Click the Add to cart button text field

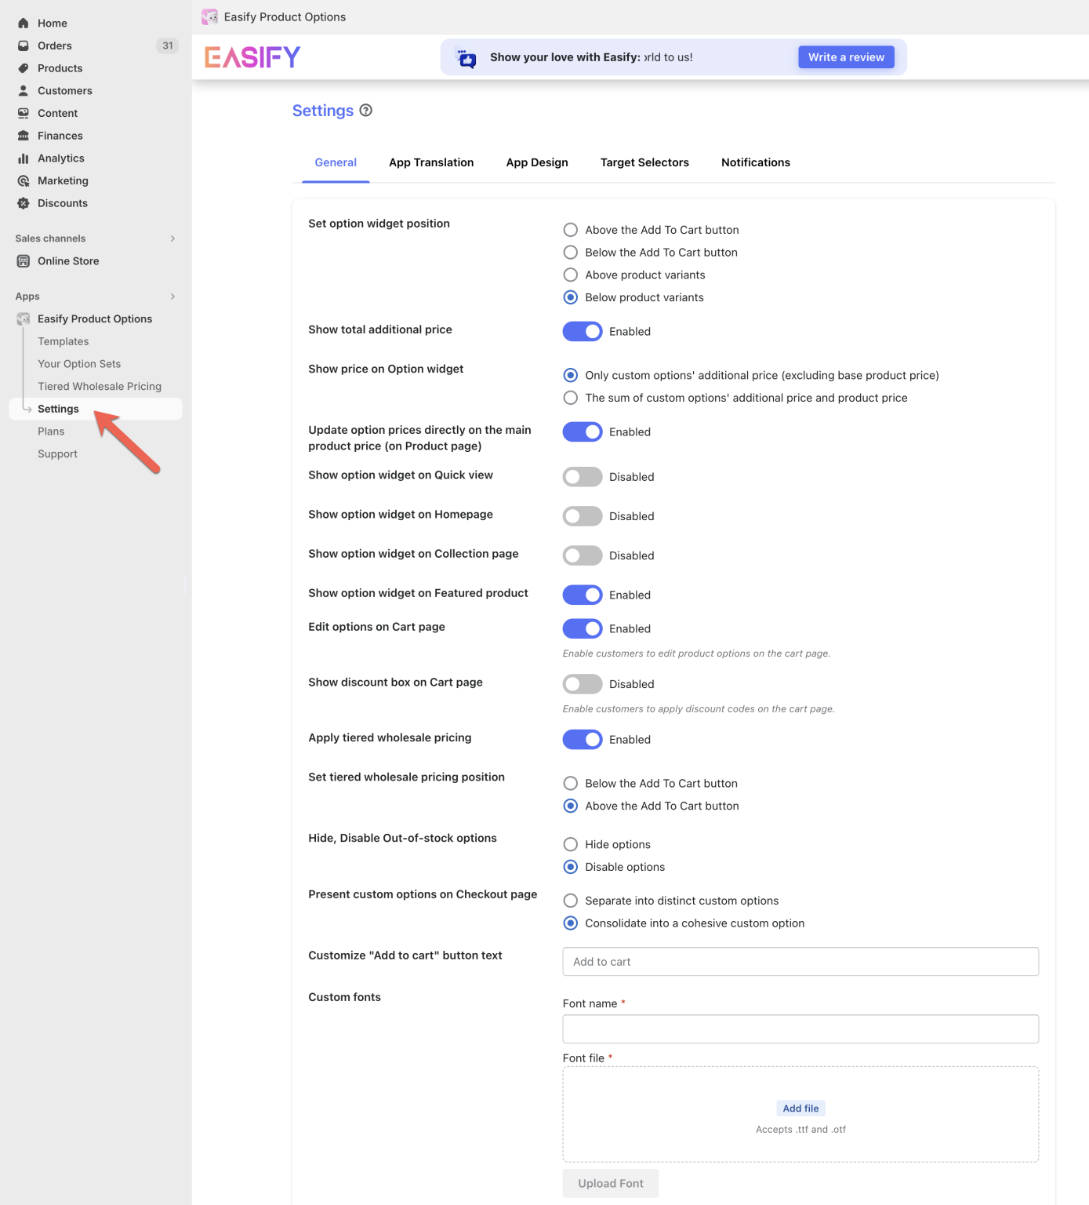click(x=800, y=961)
